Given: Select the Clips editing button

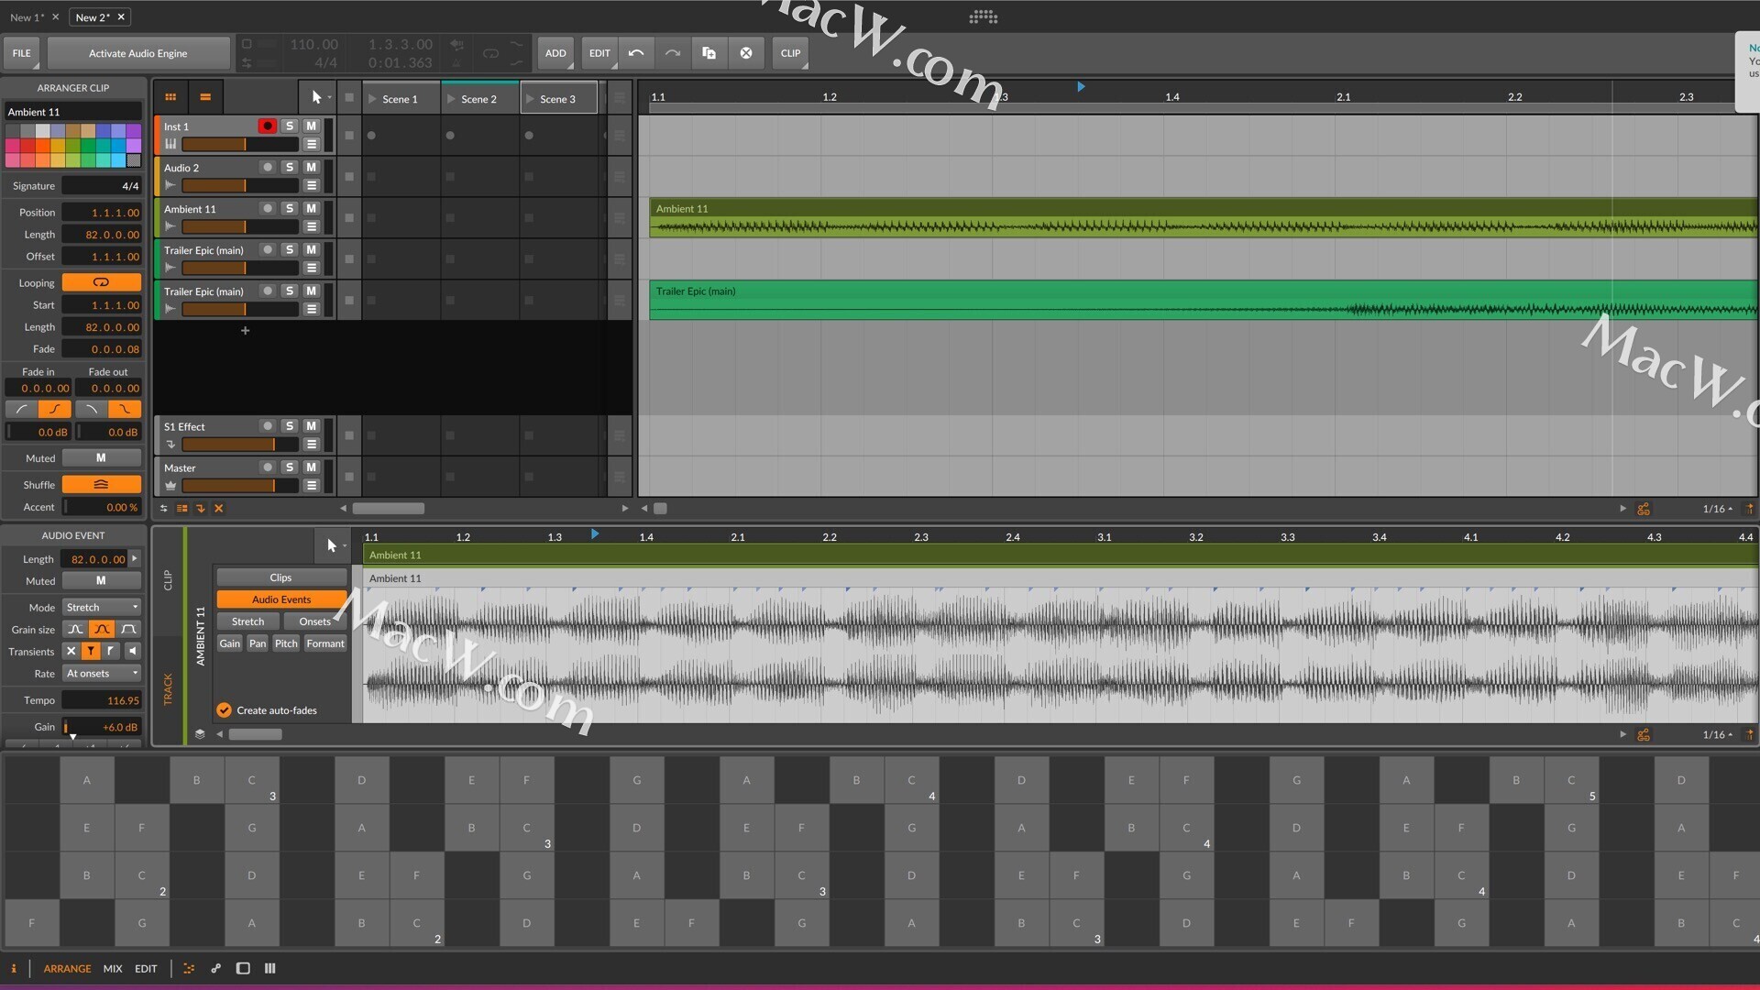Looking at the screenshot, I should 281,577.
